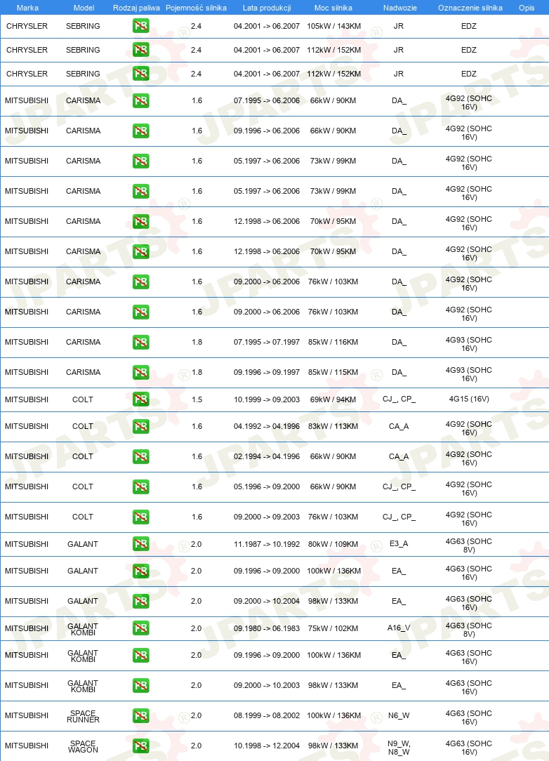This screenshot has height=761, width=549.
Task: Click the 04.1992 -> 04.1996 date cell
Action: click(267, 426)
